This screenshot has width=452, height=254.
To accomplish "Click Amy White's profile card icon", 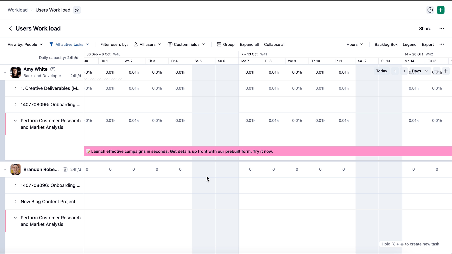I will pos(53,69).
